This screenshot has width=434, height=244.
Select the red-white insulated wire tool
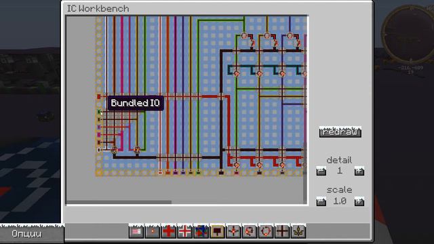coord(185,231)
